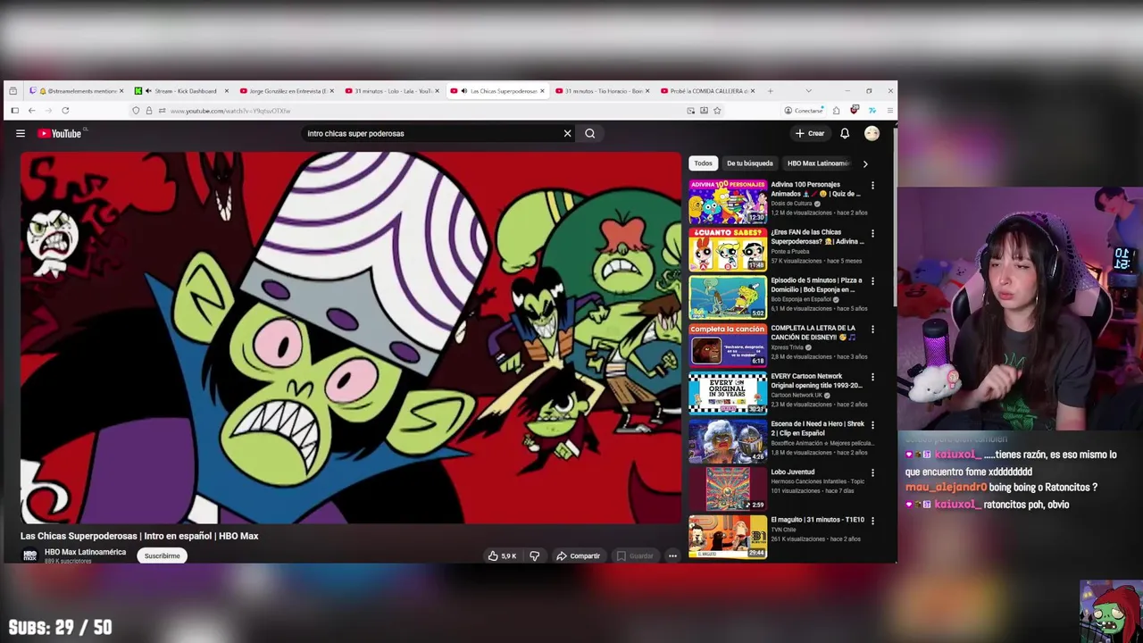The height and width of the screenshot is (643, 1143).
Task: Switch to 31 minutos - Tío Horacio tab
Action: click(x=604, y=91)
